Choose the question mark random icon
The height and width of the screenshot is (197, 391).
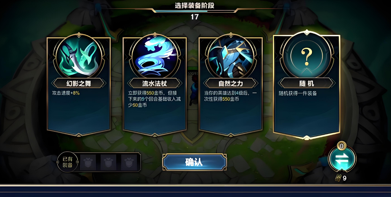(x=306, y=55)
